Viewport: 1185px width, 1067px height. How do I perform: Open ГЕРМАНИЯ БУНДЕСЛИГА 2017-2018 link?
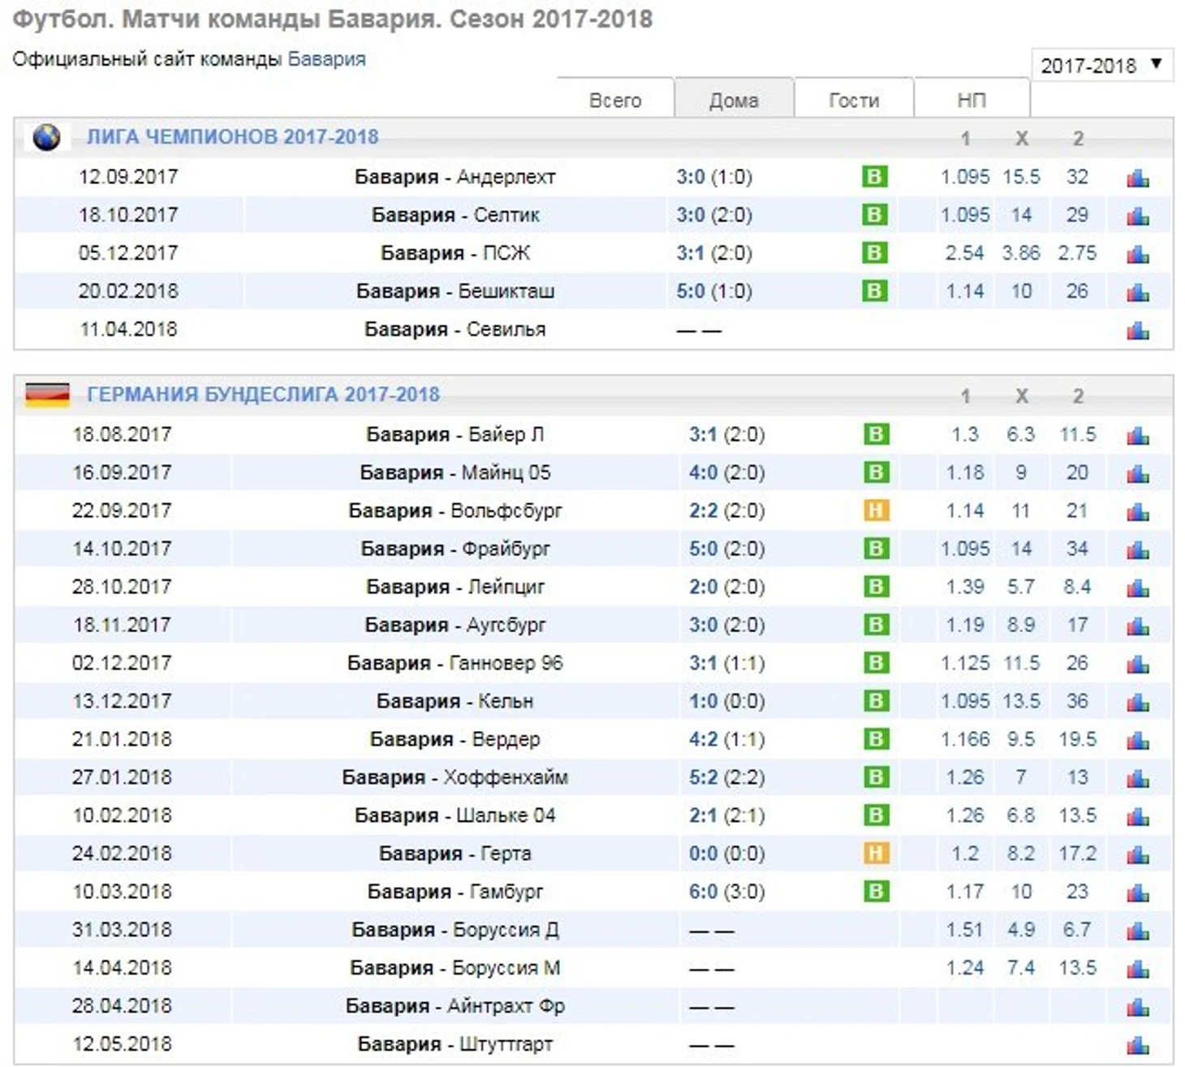point(263,394)
